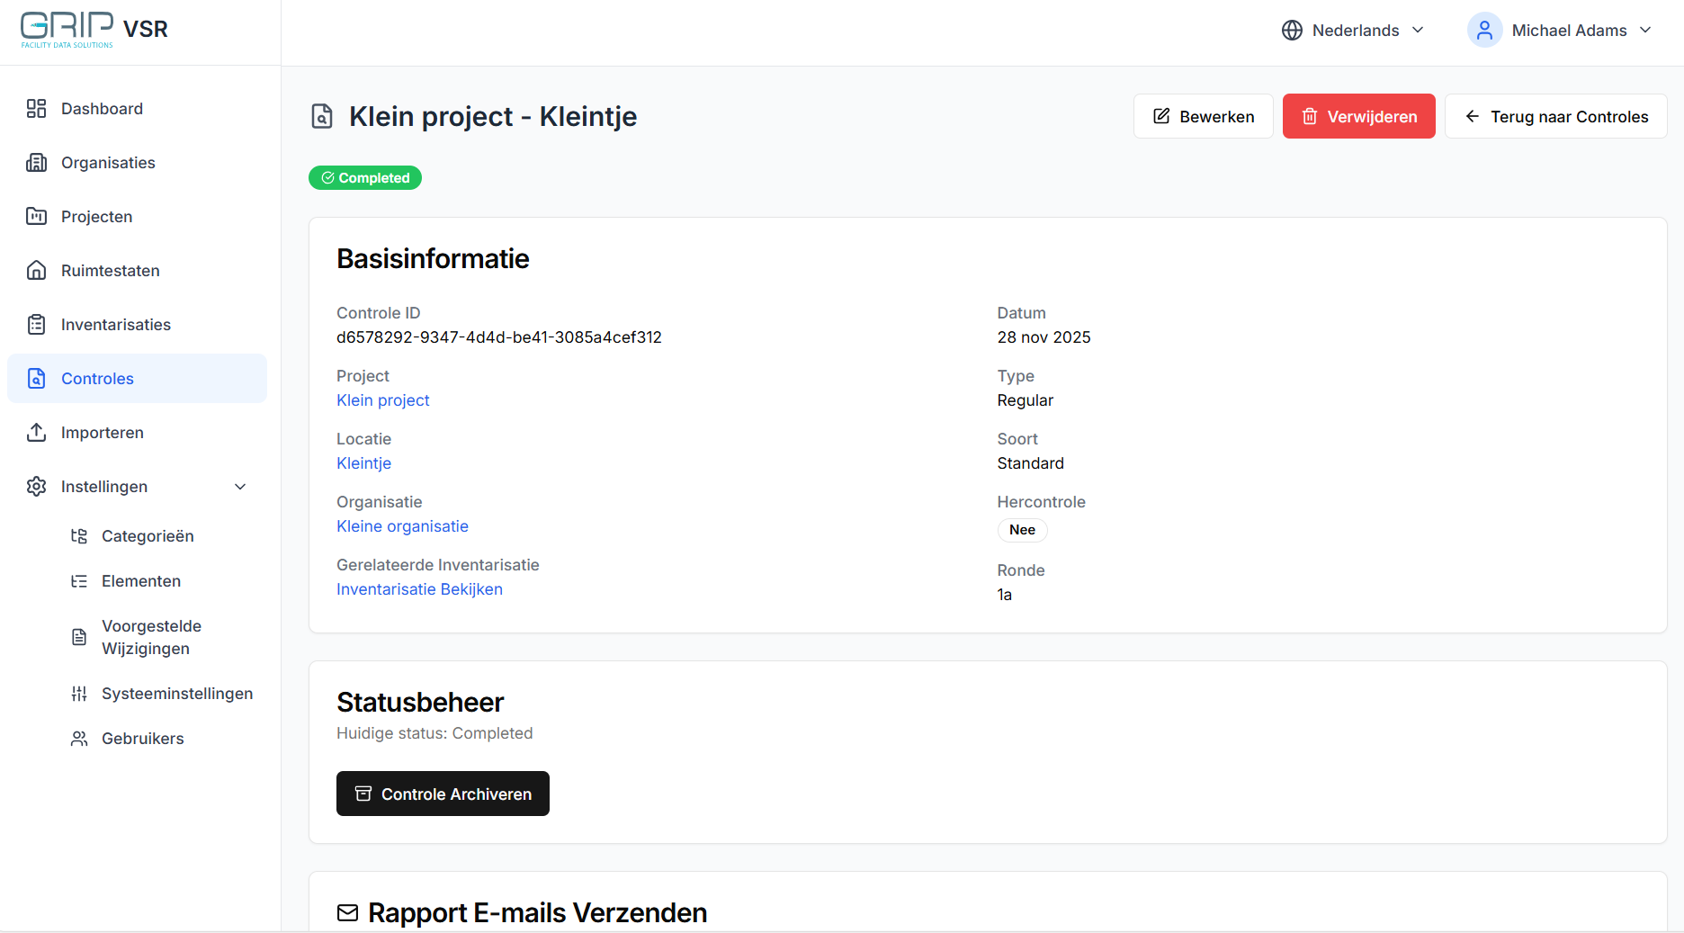Click the Systeeminstellingen sliders icon
The width and height of the screenshot is (1684, 933).
(x=79, y=694)
